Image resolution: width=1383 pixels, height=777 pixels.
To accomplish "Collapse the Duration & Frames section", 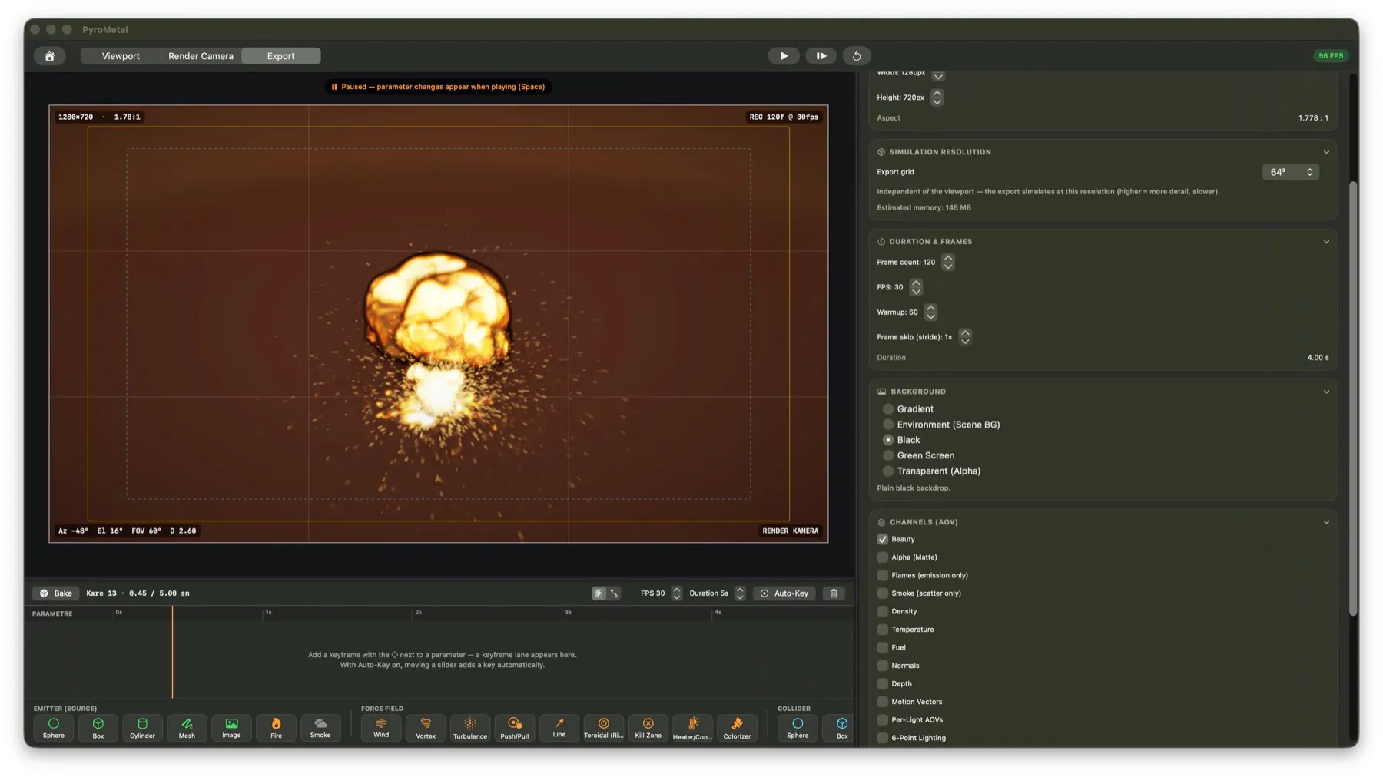I will point(1326,242).
